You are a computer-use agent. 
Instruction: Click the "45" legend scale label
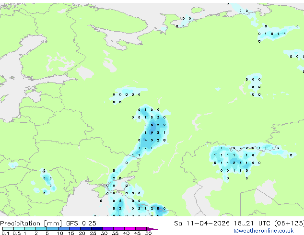[x=138, y=233]
